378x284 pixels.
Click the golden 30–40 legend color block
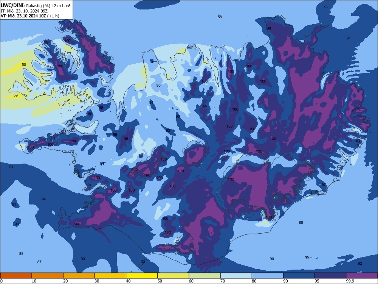tap(110, 276)
